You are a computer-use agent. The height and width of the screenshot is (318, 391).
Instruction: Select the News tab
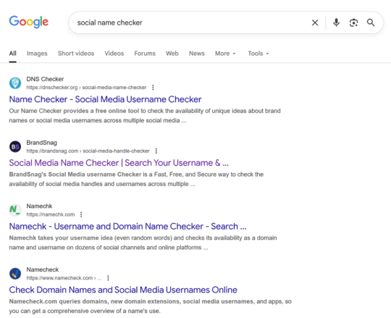[x=197, y=54]
